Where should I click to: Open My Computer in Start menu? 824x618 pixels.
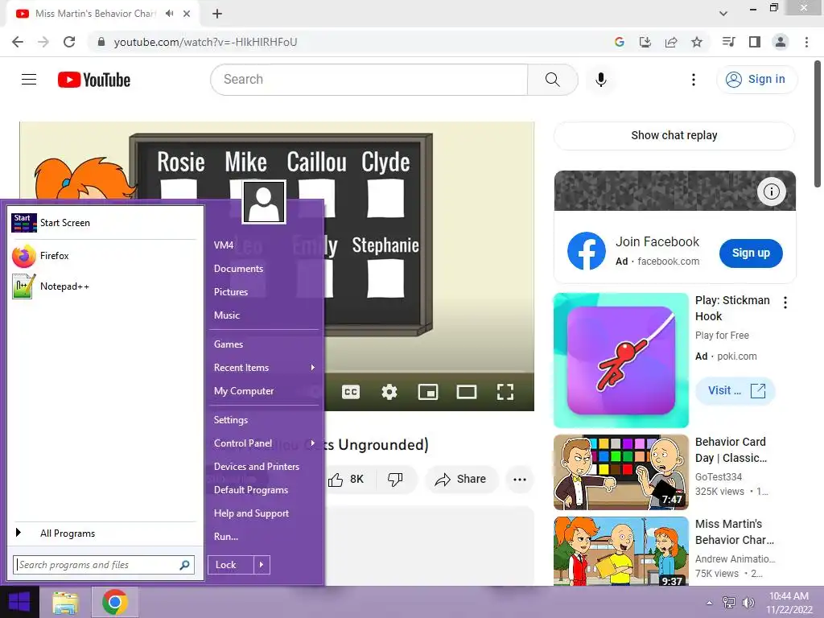(x=243, y=391)
